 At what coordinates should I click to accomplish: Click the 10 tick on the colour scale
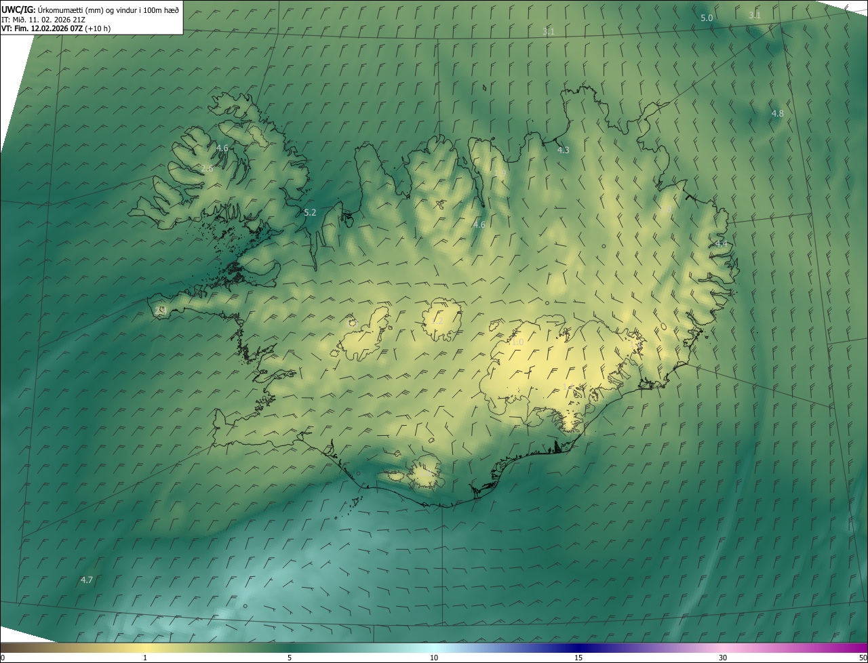click(434, 658)
